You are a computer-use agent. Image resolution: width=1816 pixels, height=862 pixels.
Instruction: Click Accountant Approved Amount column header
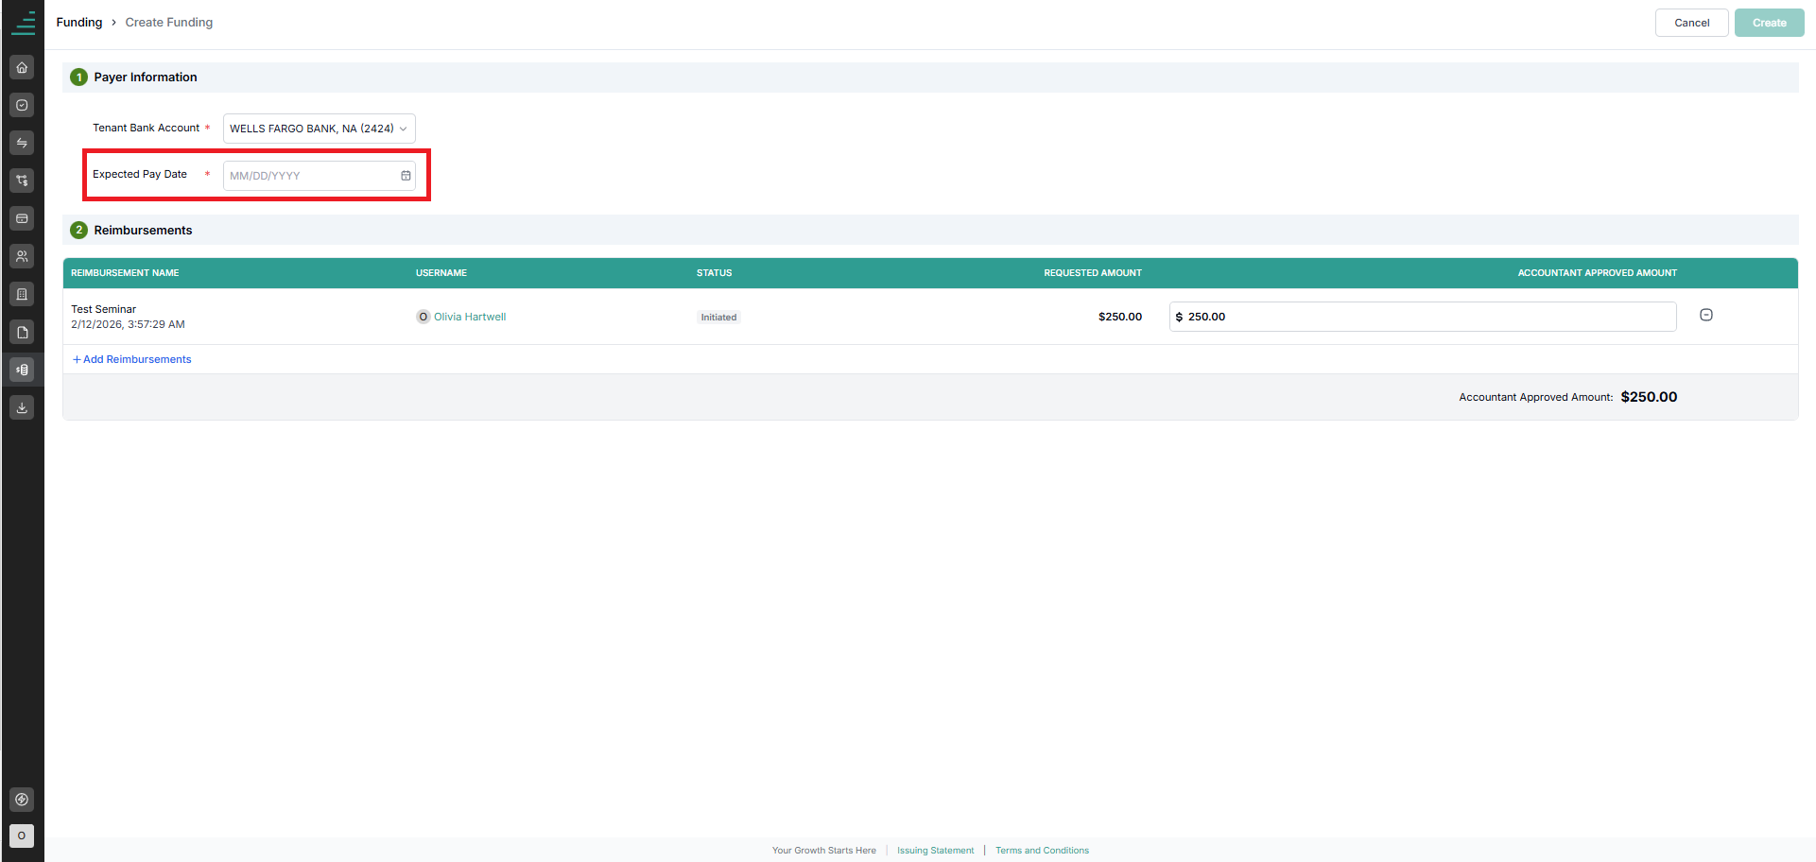(x=1598, y=273)
